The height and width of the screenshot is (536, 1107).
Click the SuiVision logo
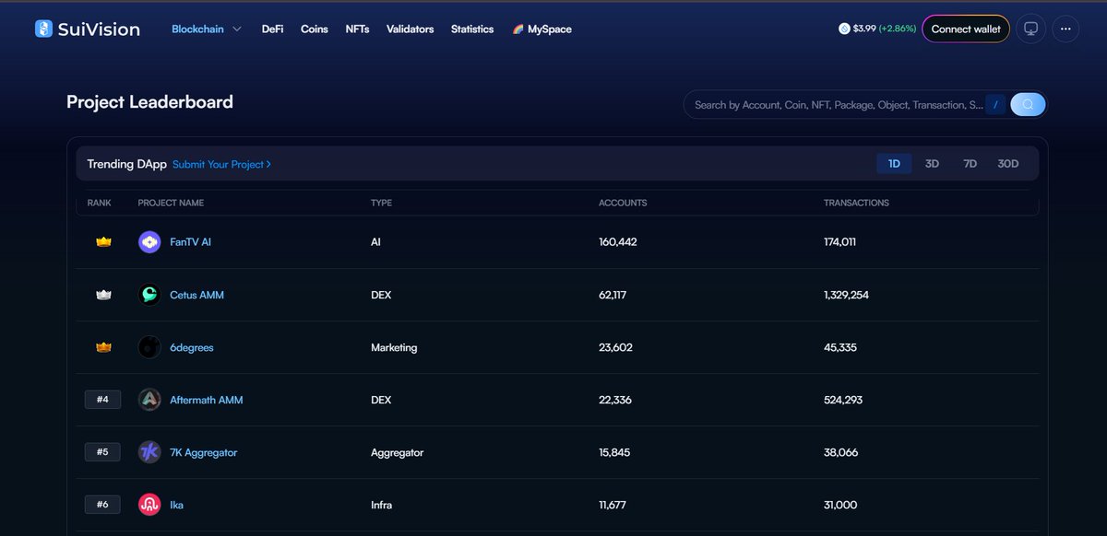pos(88,29)
